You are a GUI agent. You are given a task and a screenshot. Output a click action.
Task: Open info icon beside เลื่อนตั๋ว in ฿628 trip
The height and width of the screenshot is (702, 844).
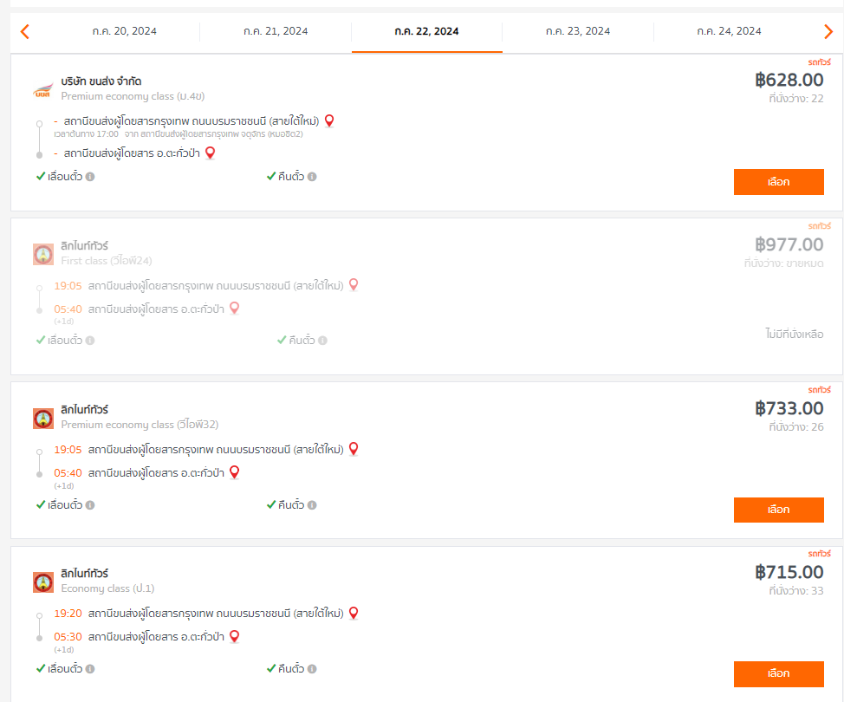[90, 177]
